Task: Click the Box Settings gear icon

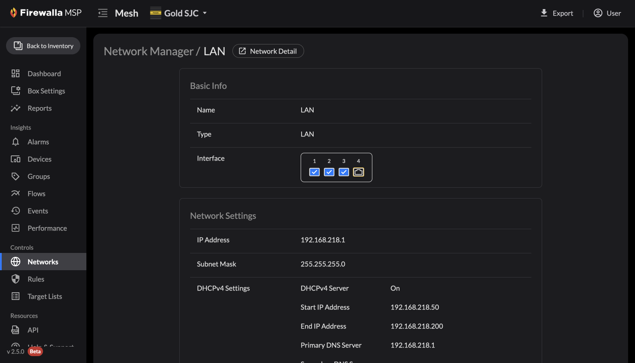Action: click(x=16, y=91)
